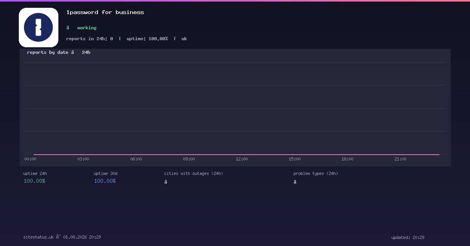Click the 06:00 time axis label

pos(136,159)
